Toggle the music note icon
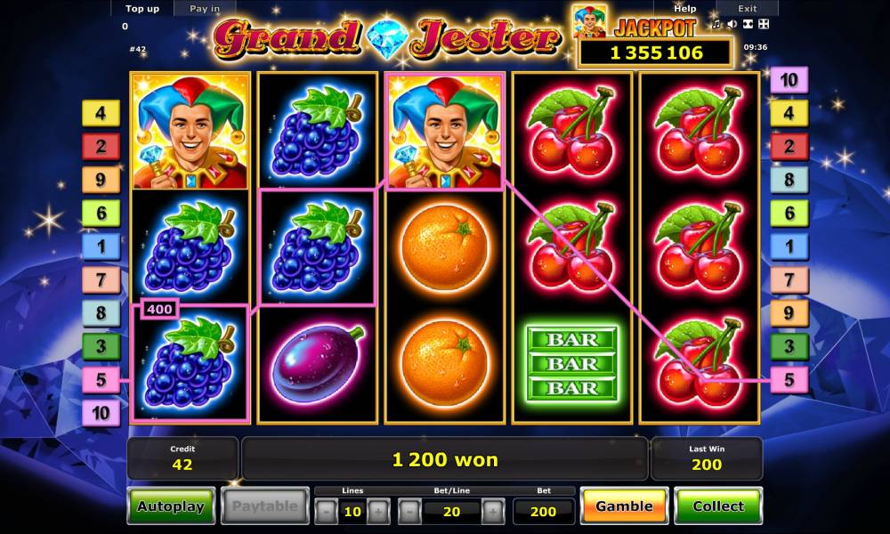The image size is (890, 534). click(x=716, y=24)
